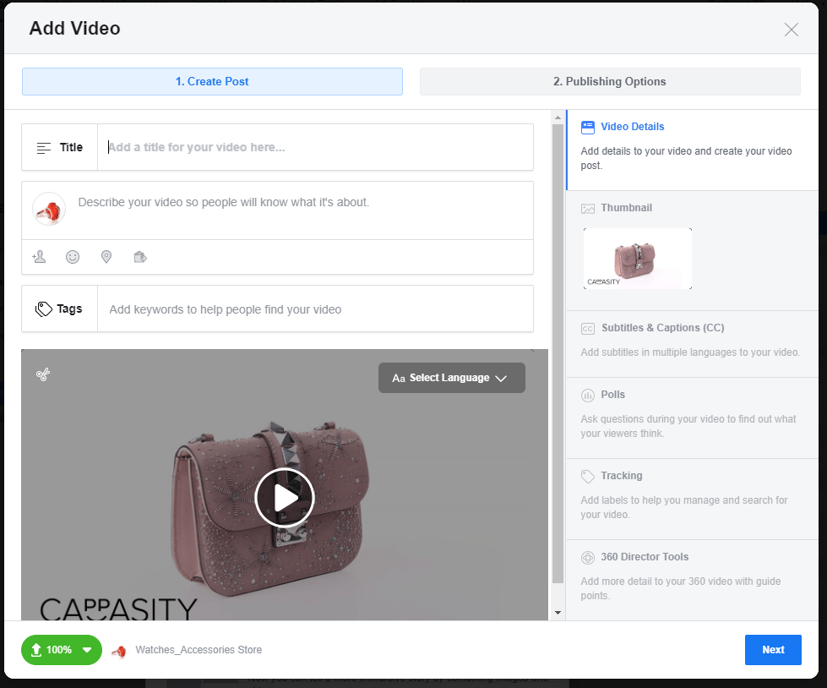Click the scissors trim icon on video
The width and height of the screenshot is (827, 688).
tap(43, 374)
